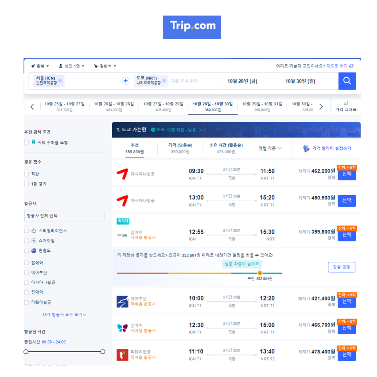This screenshot has width=377, height=377.
Task: Select the 소요 시간 (짧은순) tab
Action: click(226, 148)
